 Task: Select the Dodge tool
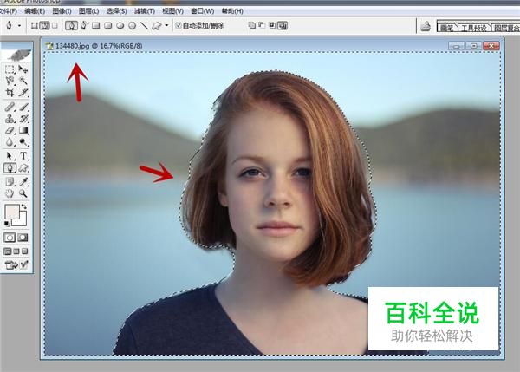pos(23,141)
